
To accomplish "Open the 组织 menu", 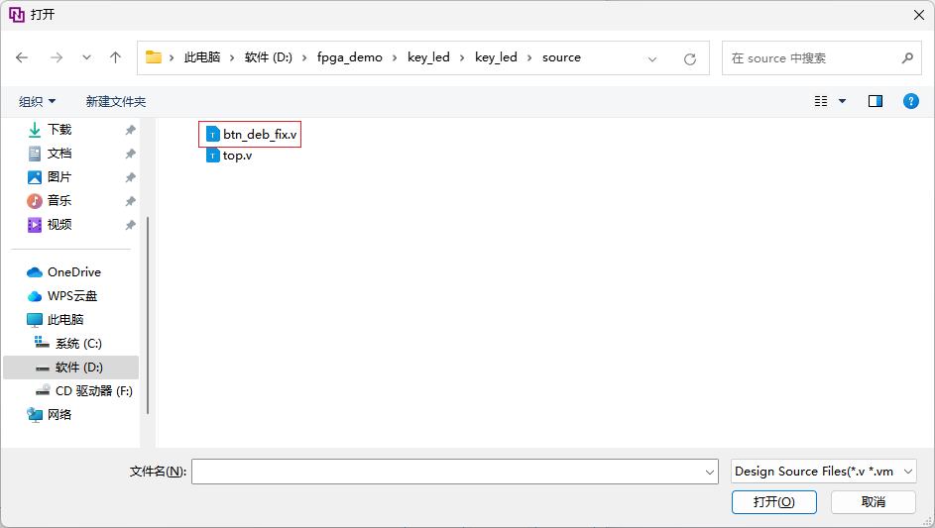I will (38, 101).
